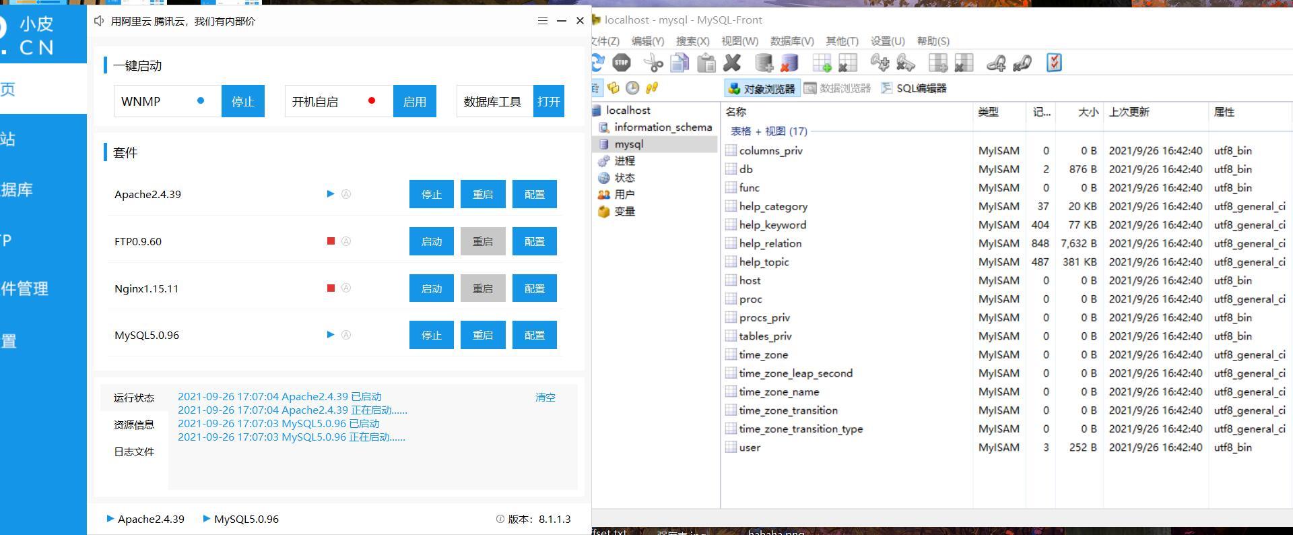Toggle the auto-start circle icon for Nginx1.15.11

coord(346,288)
